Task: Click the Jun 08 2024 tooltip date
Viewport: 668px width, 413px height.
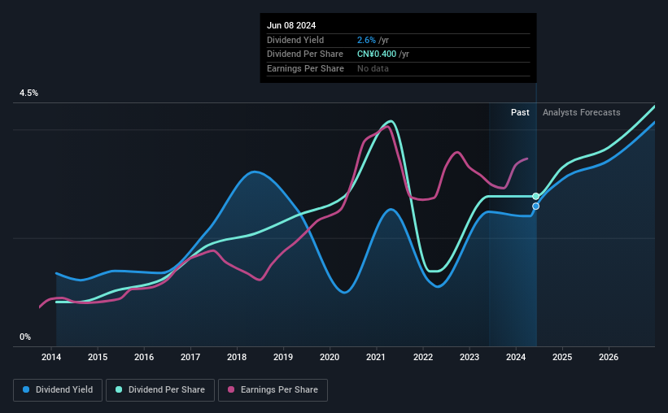Action: pyautogui.click(x=291, y=25)
